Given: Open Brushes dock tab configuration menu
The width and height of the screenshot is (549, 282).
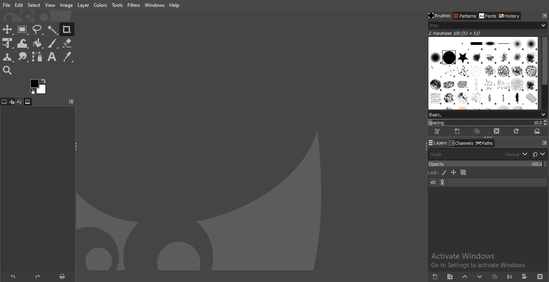Looking at the screenshot, I should [x=545, y=16].
